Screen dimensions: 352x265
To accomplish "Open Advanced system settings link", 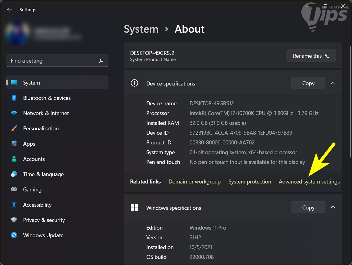I will point(309,182).
